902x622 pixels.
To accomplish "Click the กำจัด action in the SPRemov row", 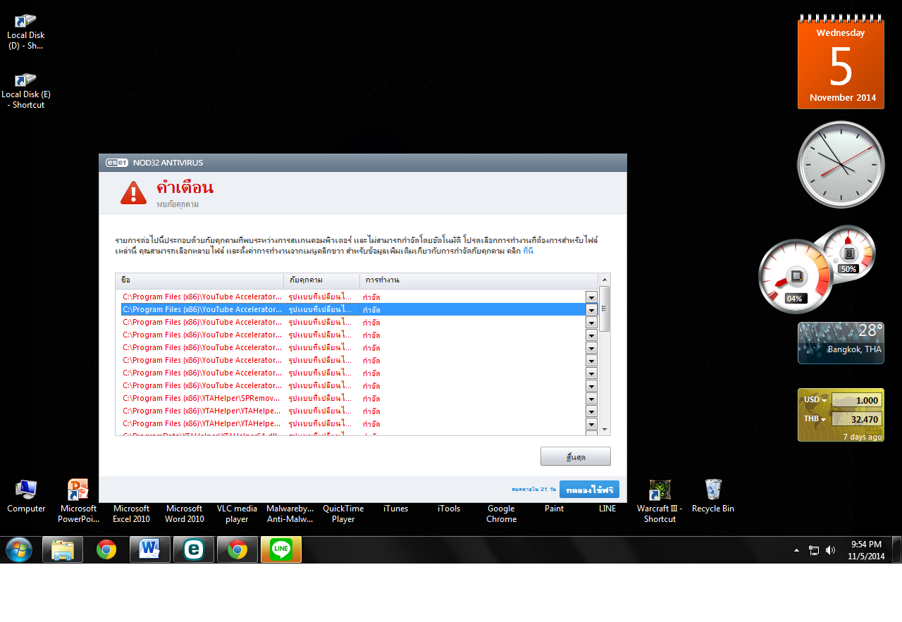I will click(371, 399).
